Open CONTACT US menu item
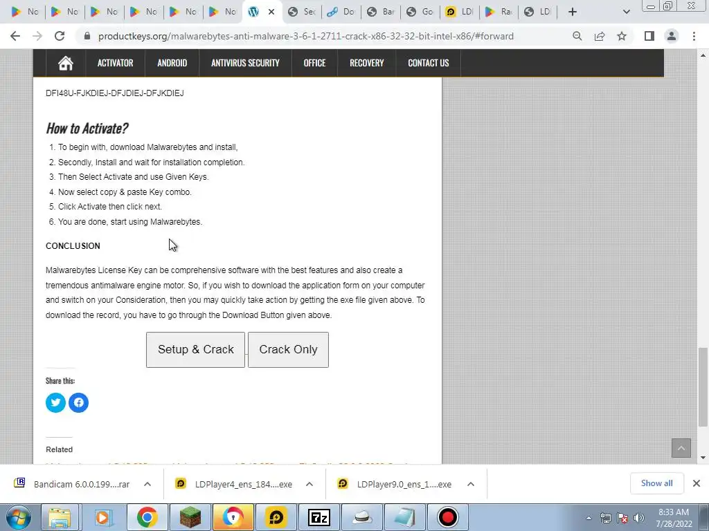This screenshot has height=531, width=709. (429, 63)
